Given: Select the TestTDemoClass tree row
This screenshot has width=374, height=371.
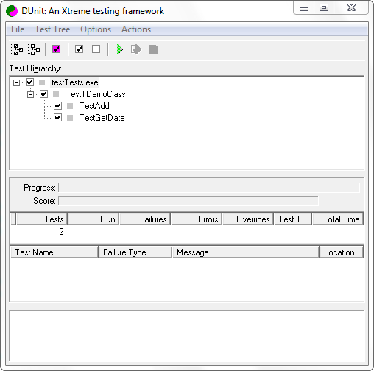Looking at the screenshot, I should click(96, 94).
